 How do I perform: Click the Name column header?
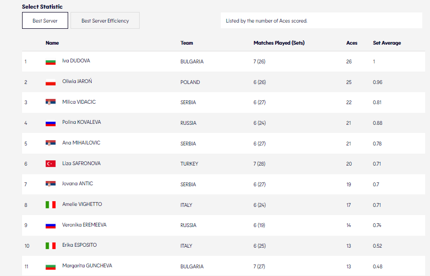tap(52, 43)
